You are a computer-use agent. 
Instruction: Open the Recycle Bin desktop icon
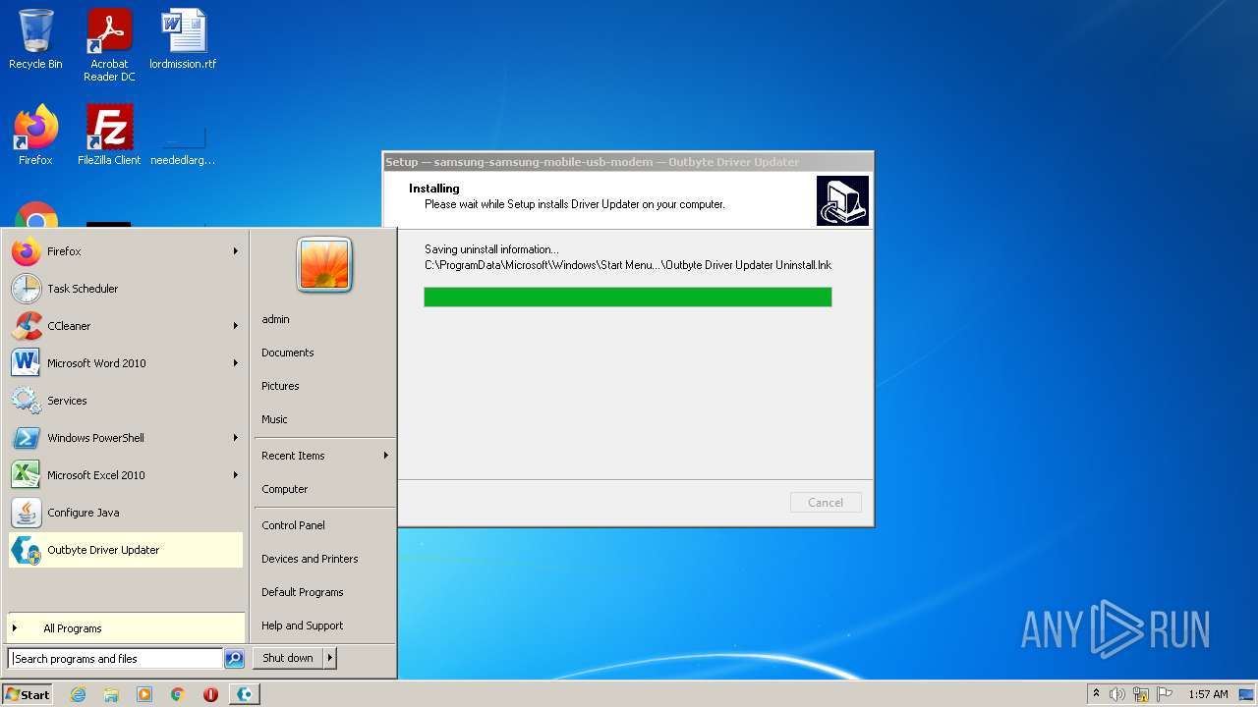point(35,39)
